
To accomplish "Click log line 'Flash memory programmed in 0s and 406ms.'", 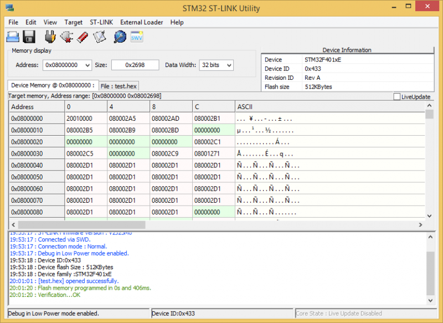I will (80, 288).
